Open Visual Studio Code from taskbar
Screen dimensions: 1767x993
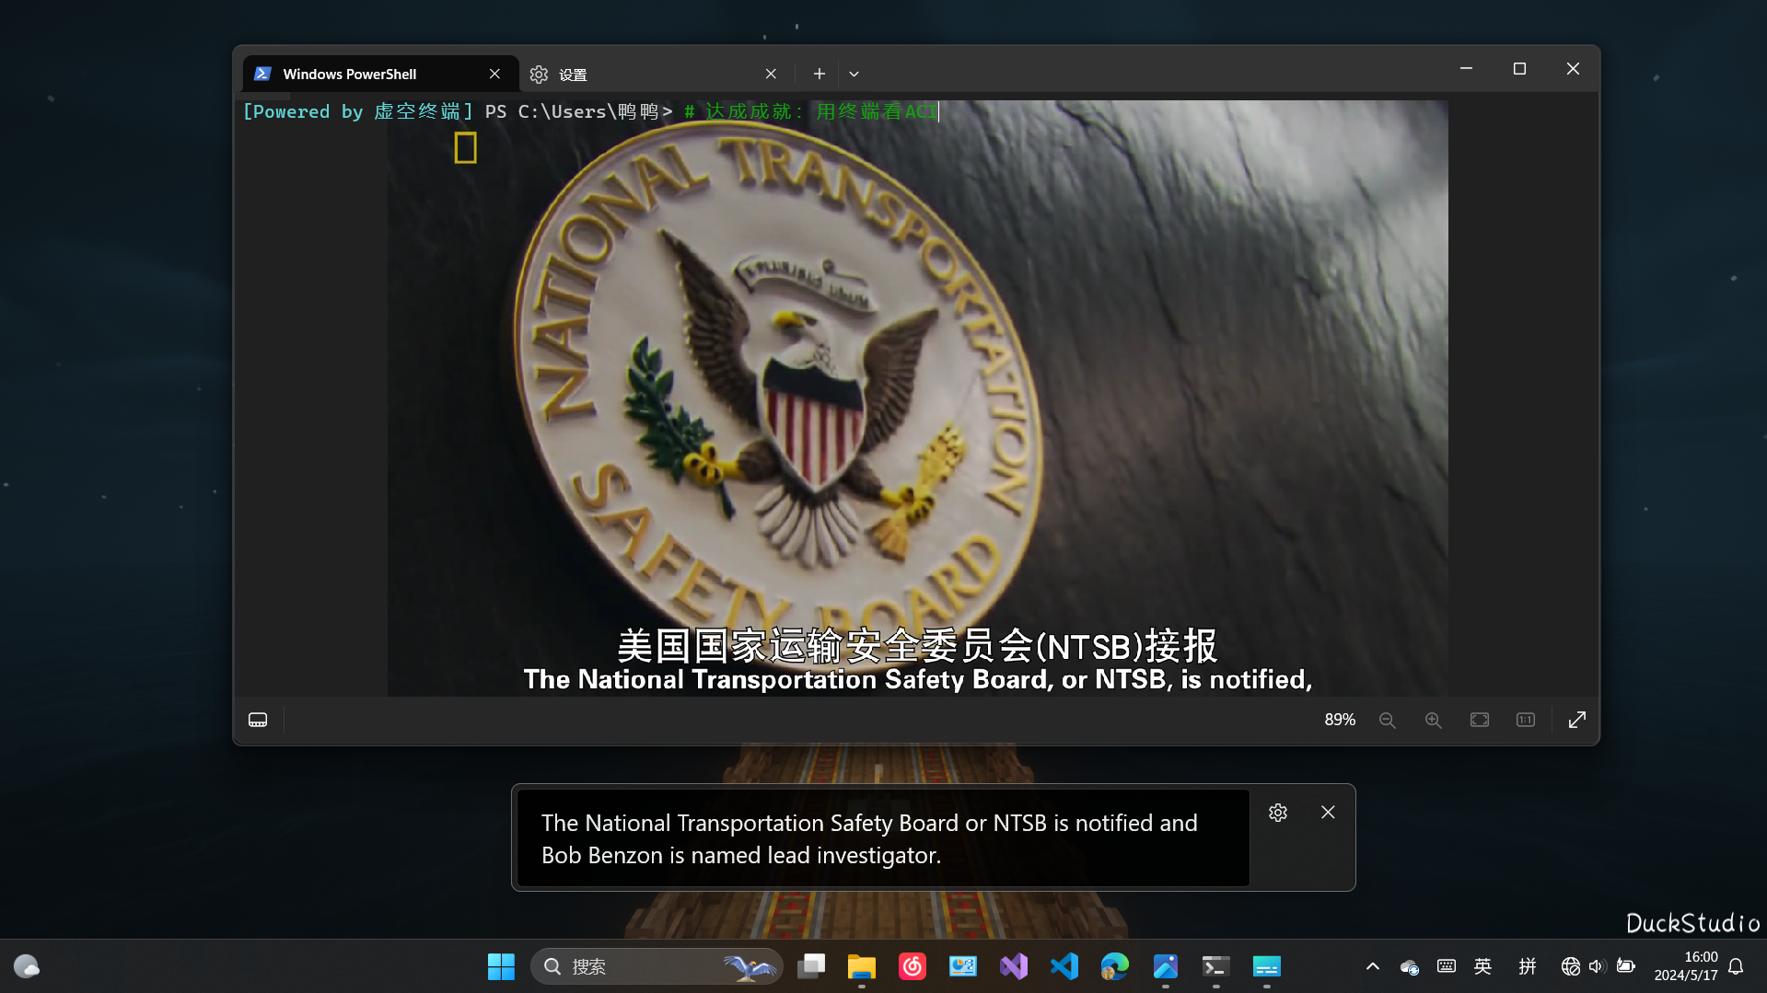click(x=1064, y=966)
